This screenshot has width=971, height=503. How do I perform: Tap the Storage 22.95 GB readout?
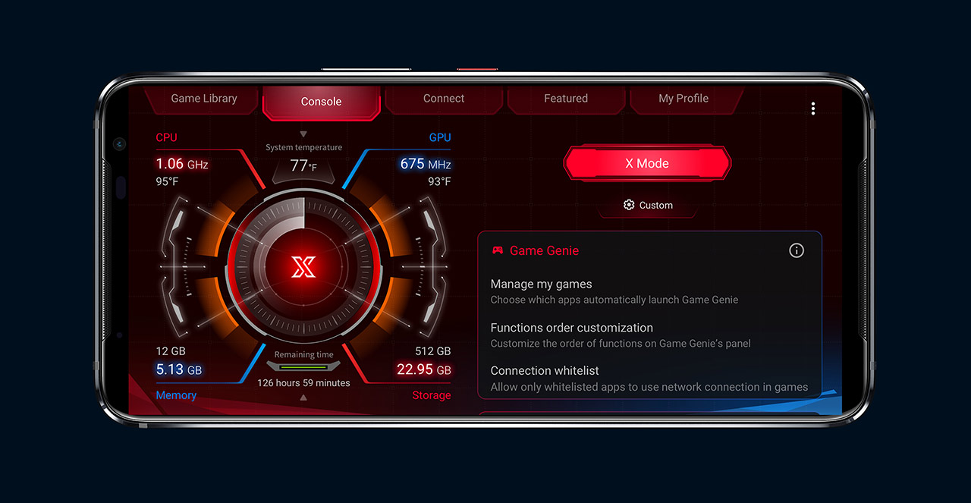coord(424,370)
